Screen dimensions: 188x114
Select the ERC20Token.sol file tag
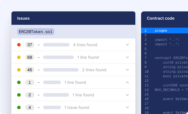(x=35, y=32)
